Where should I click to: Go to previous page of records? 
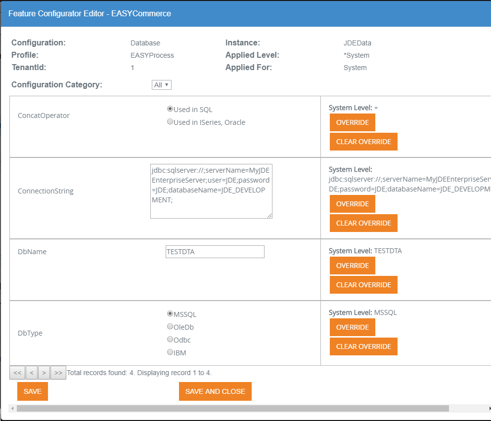click(x=32, y=373)
